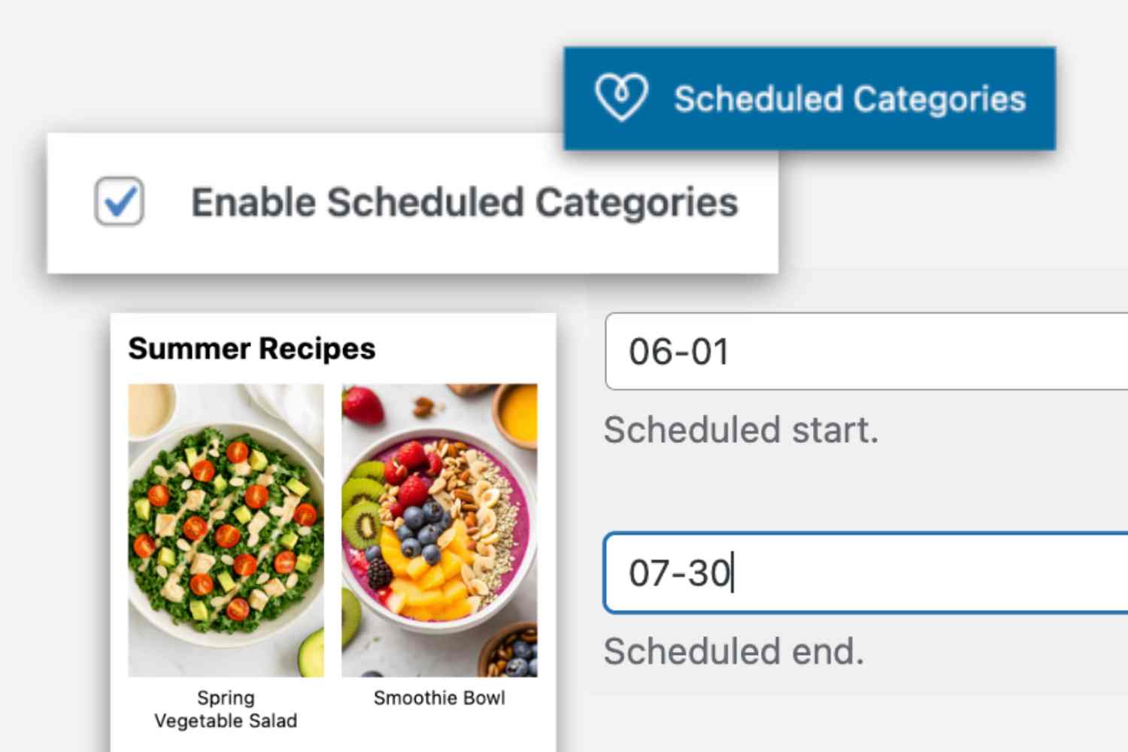Click the Scheduled end description text
This screenshot has width=1128, height=752.
tap(733, 651)
